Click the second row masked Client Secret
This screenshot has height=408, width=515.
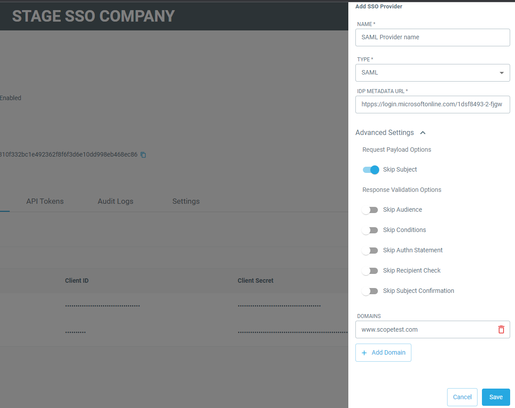[x=293, y=333]
